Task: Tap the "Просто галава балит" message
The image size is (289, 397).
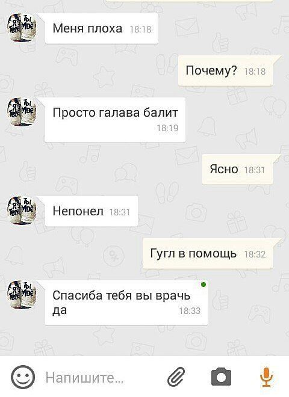Action: tap(115, 120)
